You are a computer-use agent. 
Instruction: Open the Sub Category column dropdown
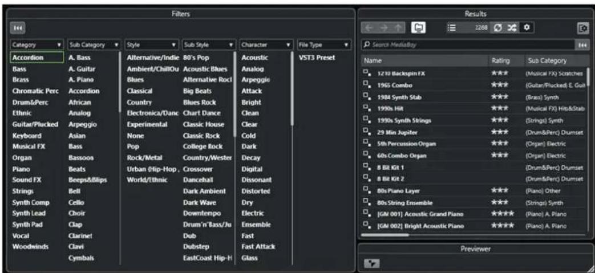116,45
